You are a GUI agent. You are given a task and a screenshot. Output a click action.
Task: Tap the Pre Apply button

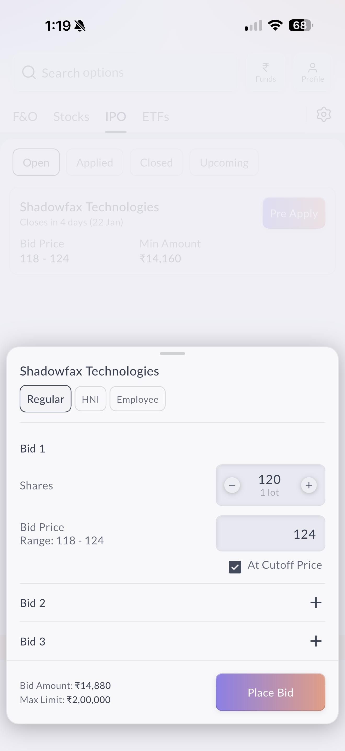294,213
